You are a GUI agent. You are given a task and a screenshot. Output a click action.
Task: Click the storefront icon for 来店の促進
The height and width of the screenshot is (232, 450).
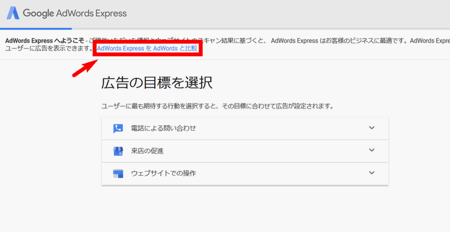[x=118, y=151]
